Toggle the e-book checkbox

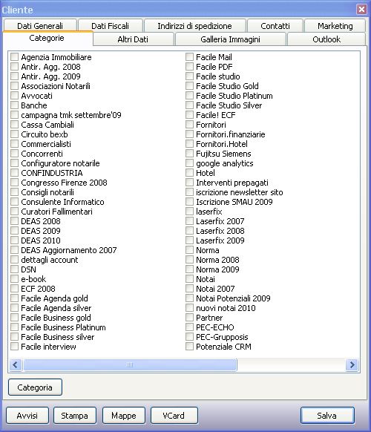pos(14,279)
